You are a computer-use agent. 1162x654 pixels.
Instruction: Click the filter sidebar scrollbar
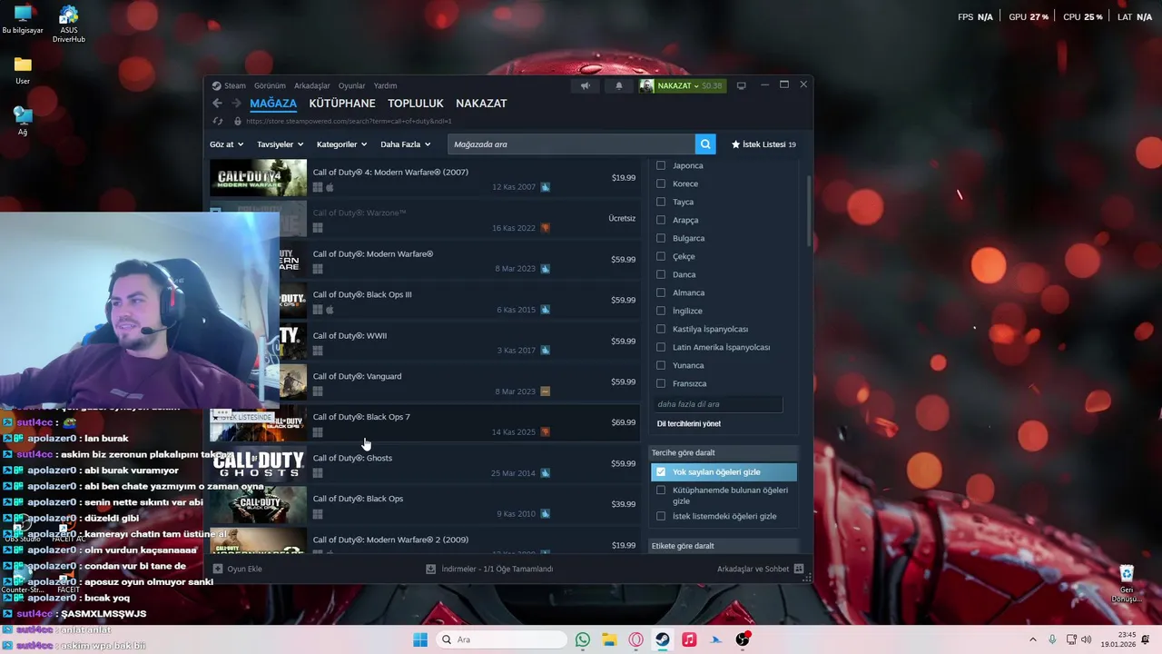click(x=808, y=210)
